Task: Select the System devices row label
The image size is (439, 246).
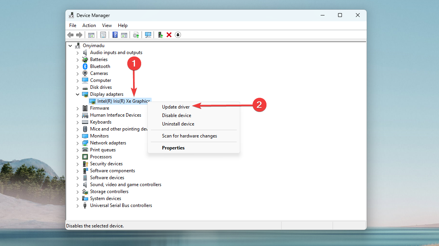Action: [106, 198]
